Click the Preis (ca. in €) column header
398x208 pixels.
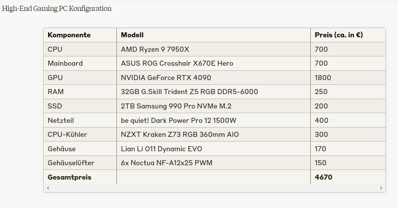[x=348, y=35]
